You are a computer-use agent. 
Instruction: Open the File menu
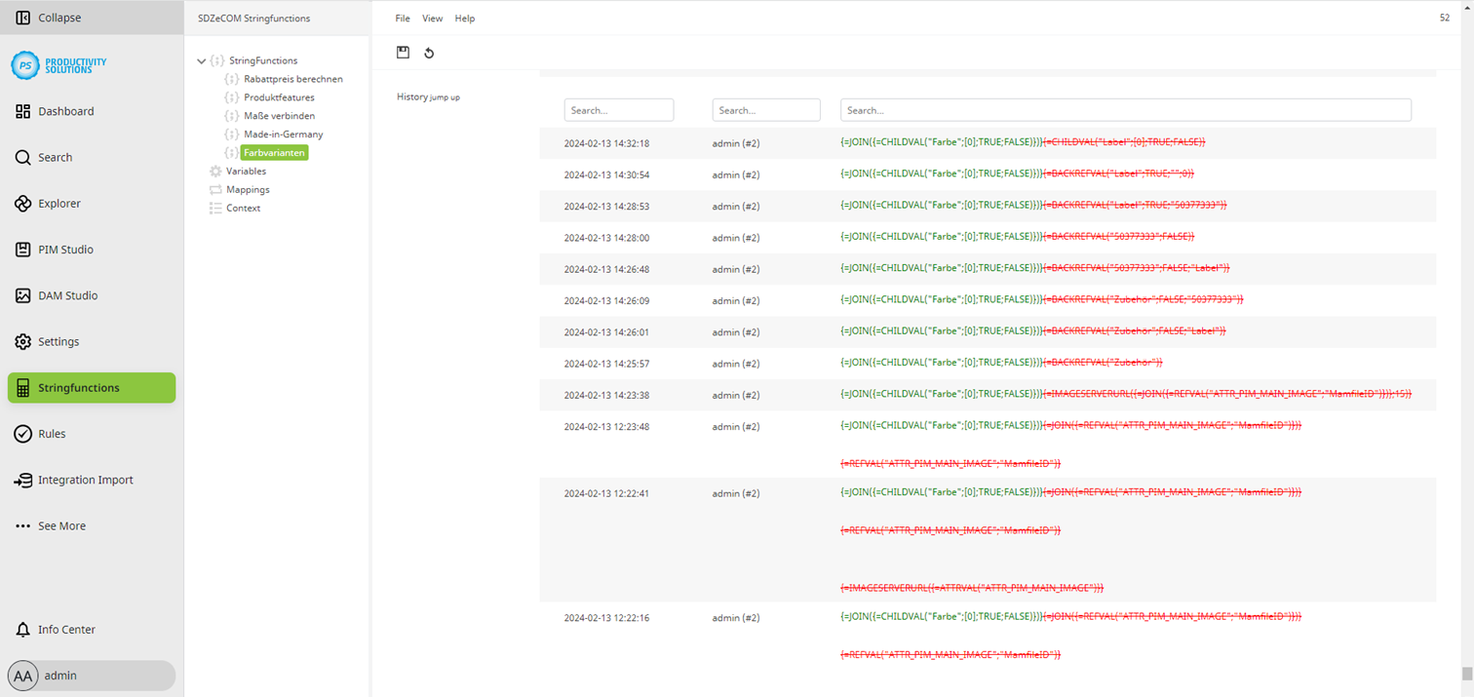click(x=402, y=18)
